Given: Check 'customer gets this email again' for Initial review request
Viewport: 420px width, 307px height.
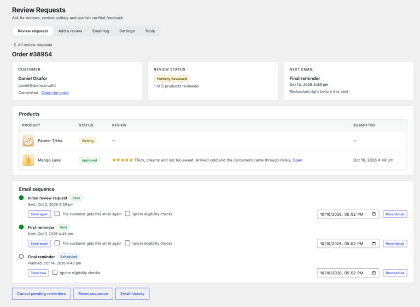Looking at the screenshot, I should tap(57, 214).
